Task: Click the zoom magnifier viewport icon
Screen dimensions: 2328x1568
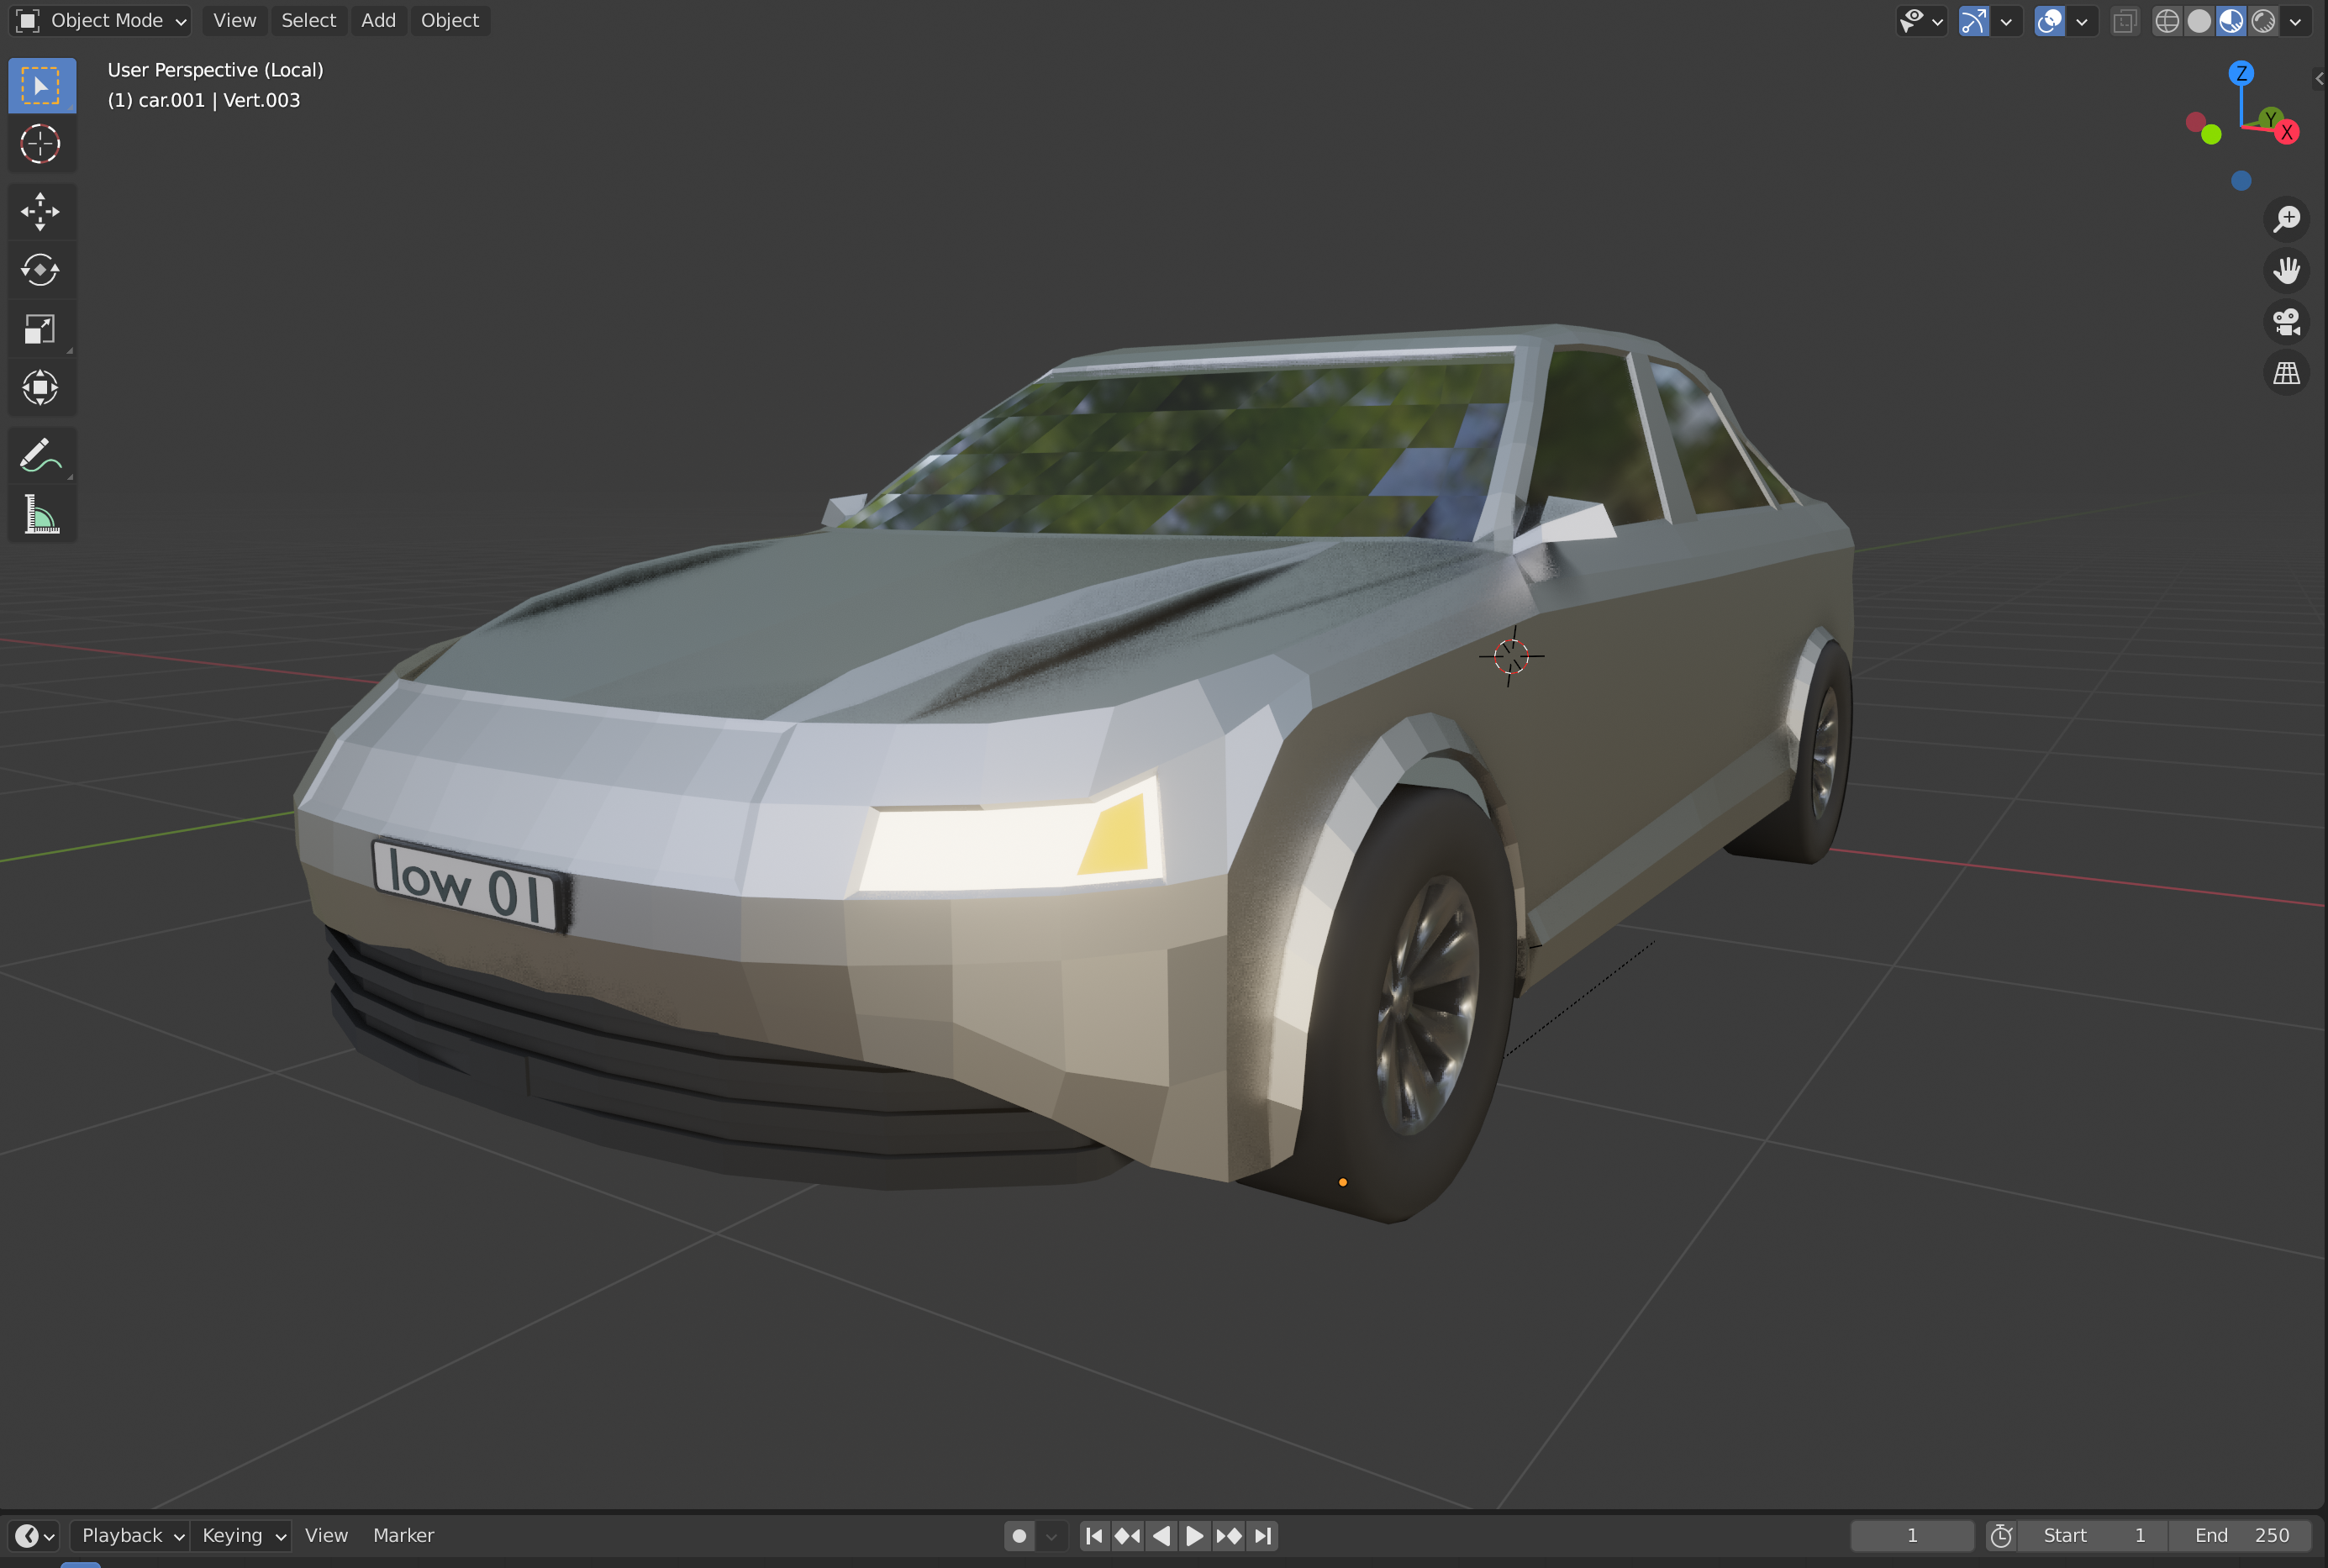Action: 2286,218
